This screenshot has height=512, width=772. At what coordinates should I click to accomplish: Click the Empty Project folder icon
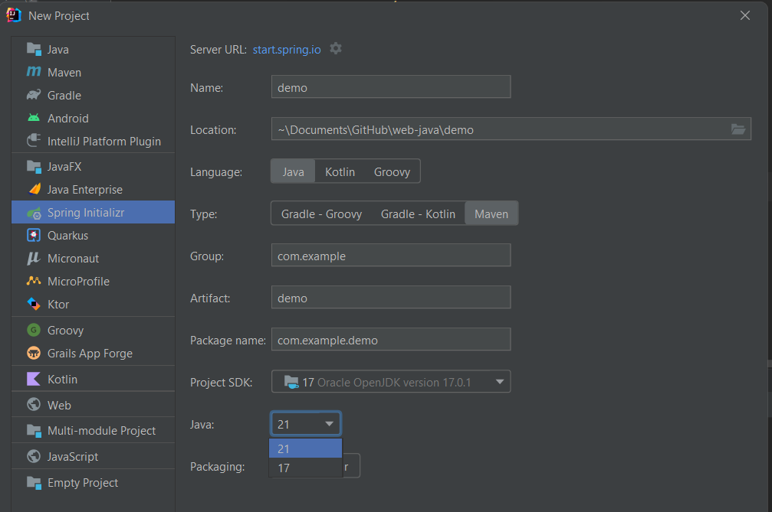[34, 482]
